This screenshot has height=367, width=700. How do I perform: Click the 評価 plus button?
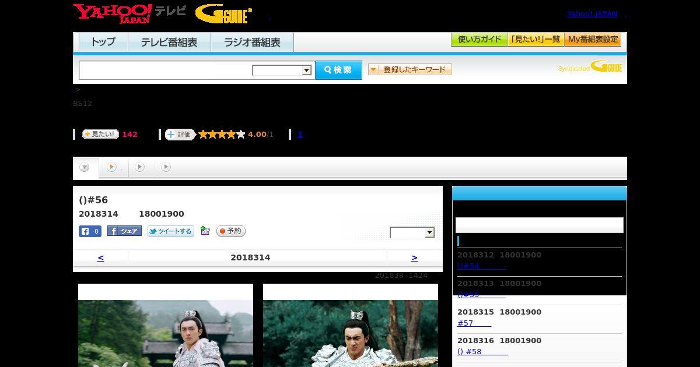pos(180,135)
